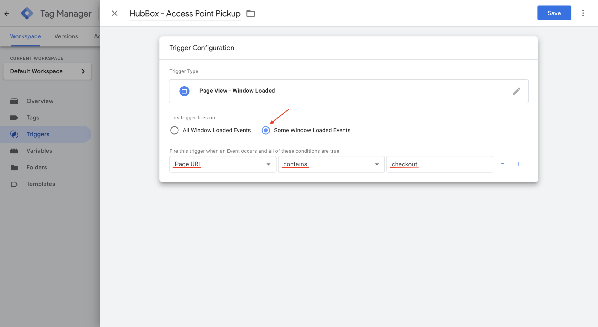Open the Page URL variable dropdown

pyautogui.click(x=223, y=164)
